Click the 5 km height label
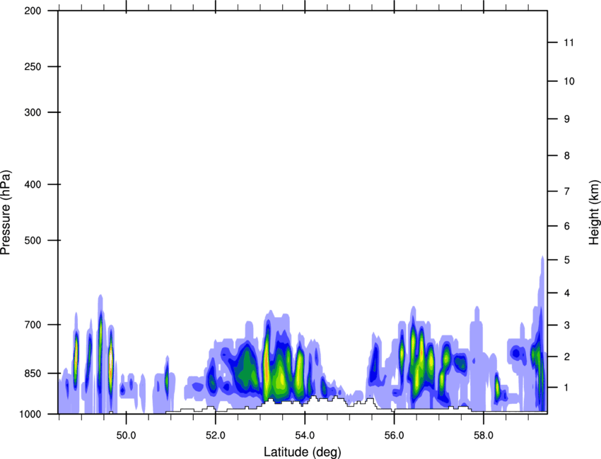 click(567, 260)
